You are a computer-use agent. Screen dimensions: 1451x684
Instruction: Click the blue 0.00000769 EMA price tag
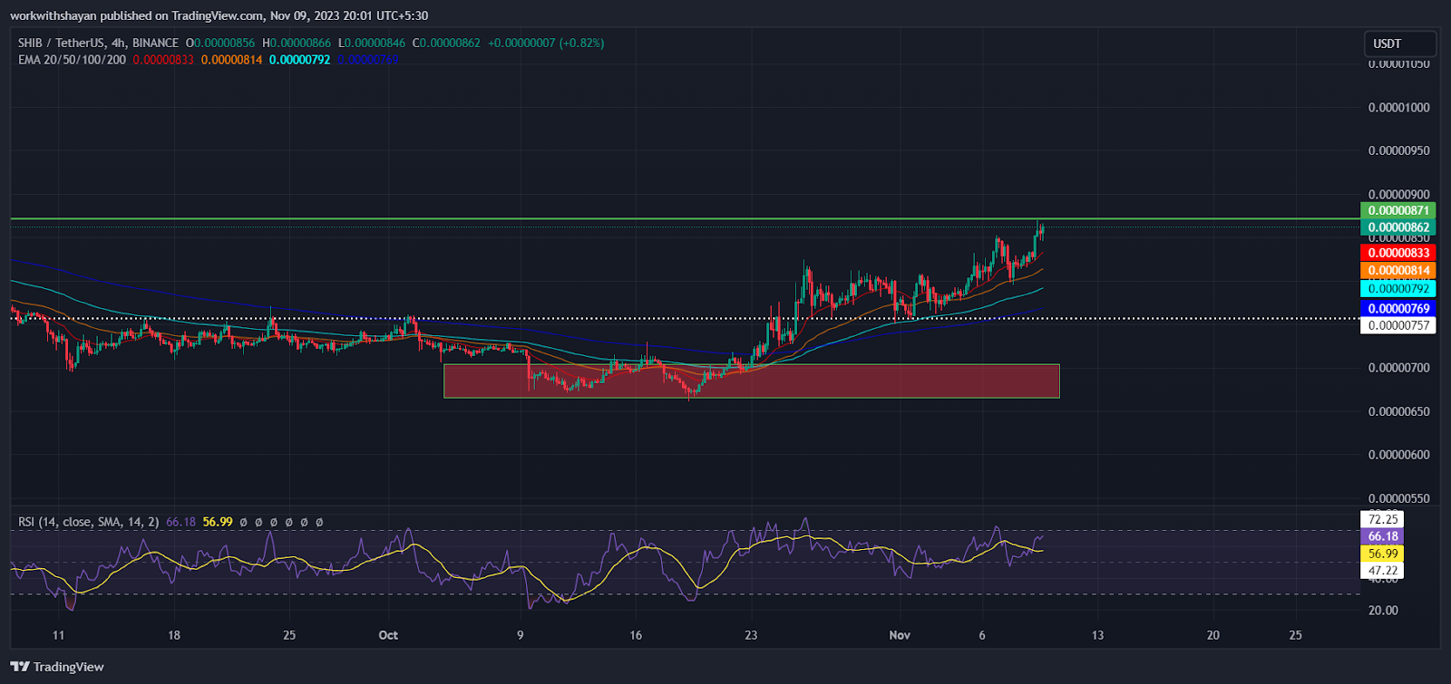pos(1397,308)
